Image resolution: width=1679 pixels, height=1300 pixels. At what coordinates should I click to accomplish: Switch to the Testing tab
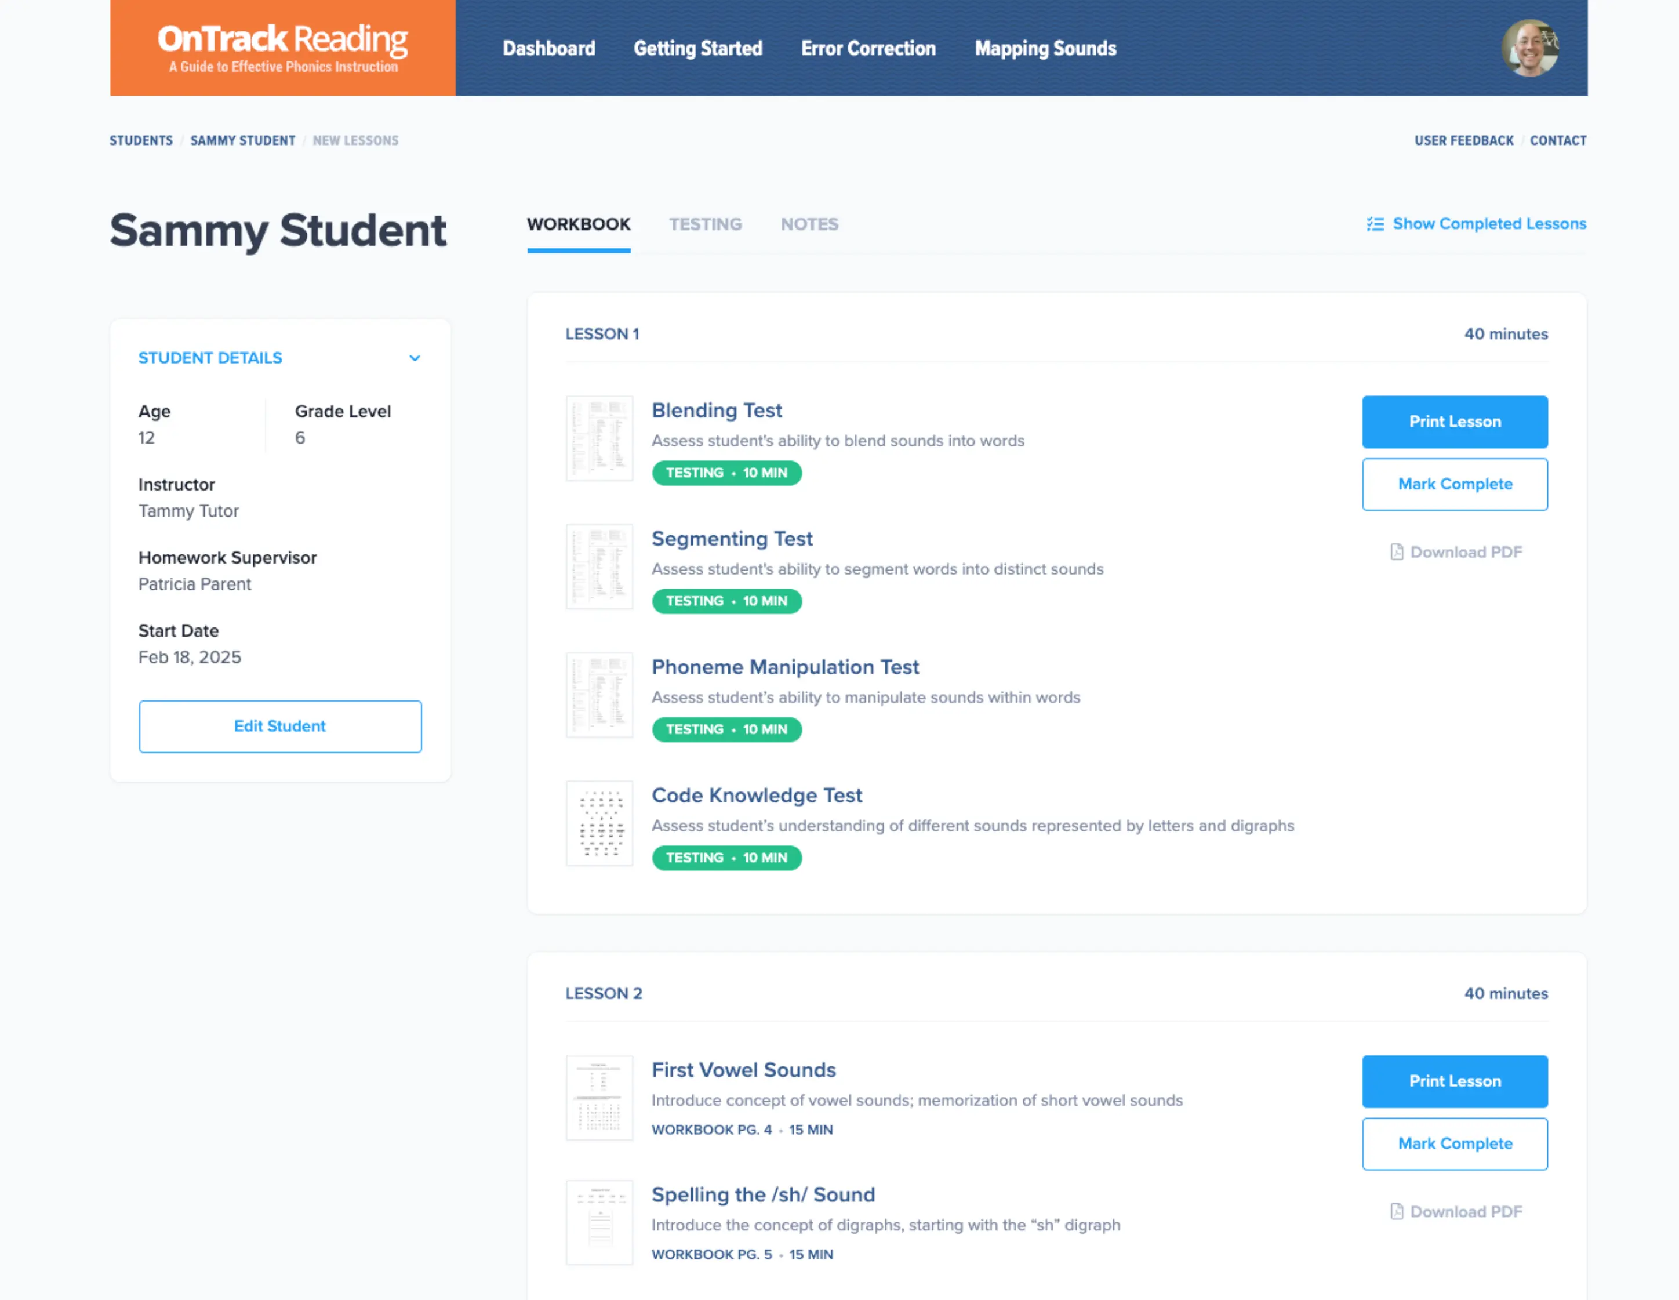click(x=705, y=224)
